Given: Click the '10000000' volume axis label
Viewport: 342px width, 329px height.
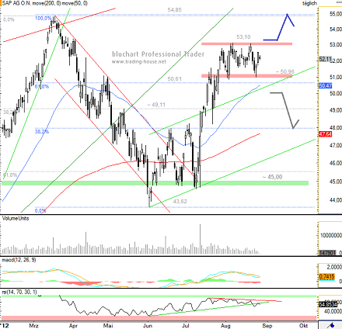Looking at the screenshot, I should point(331,235).
